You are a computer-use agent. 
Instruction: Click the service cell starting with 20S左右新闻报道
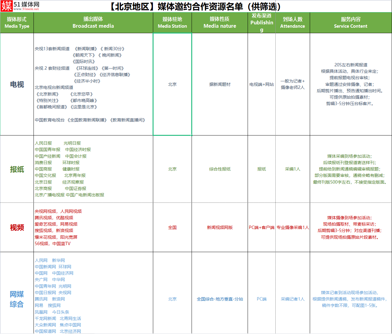351,84
